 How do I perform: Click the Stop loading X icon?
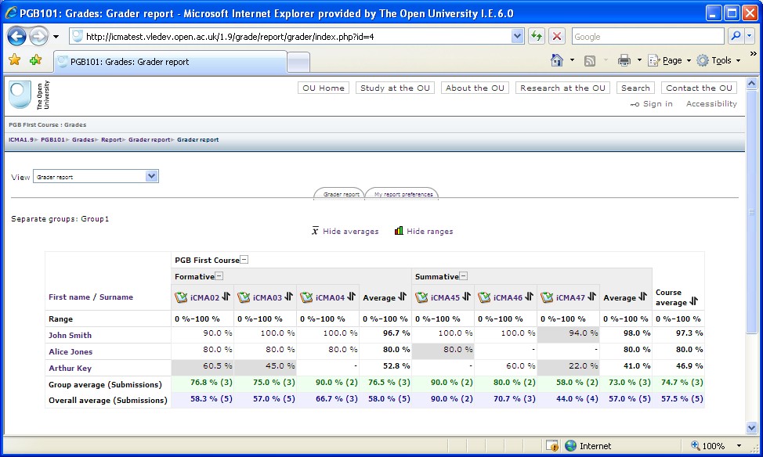(557, 37)
